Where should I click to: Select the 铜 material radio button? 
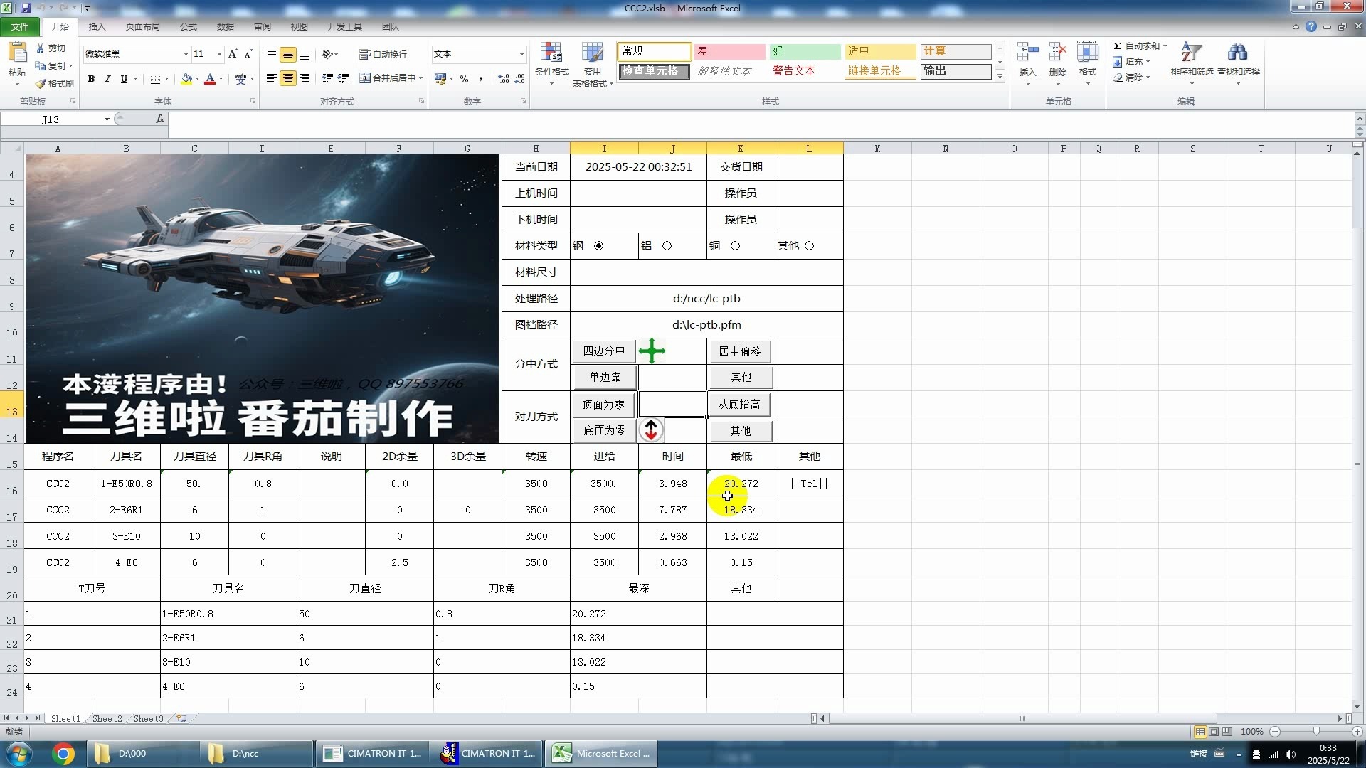point(735,245)
